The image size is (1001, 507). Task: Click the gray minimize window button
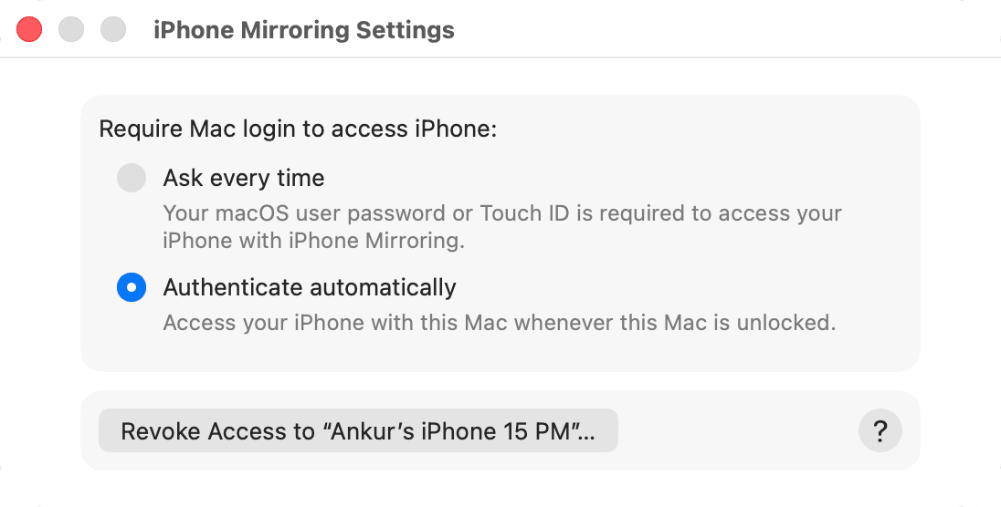(72, 29)
